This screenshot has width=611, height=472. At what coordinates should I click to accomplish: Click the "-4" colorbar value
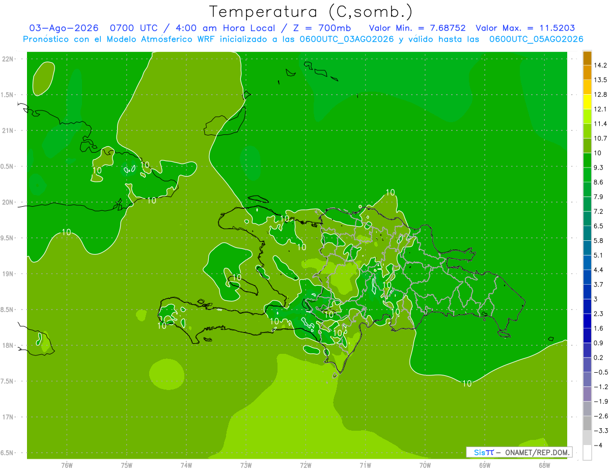[x=598, y=445]
